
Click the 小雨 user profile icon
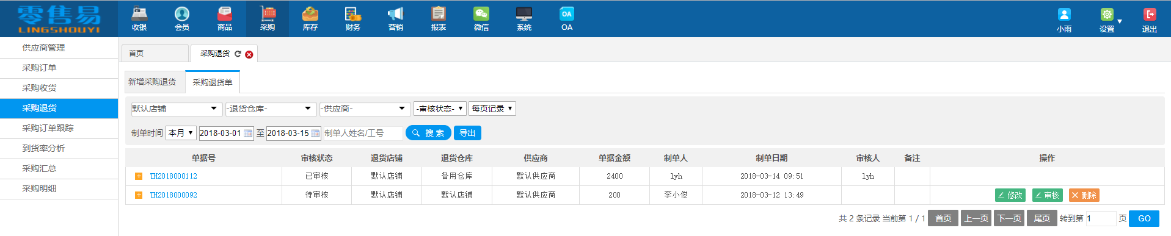(1064, 15)
